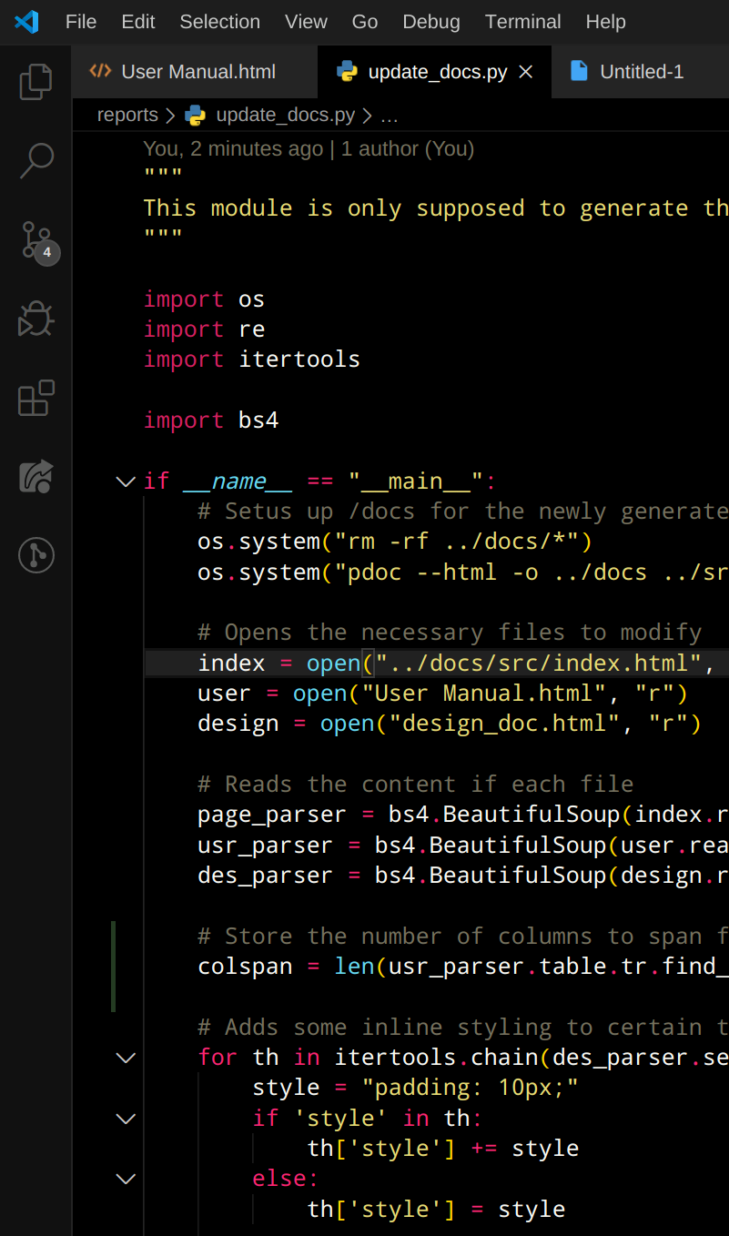This screenshot has height=1236, width=729.
Task: Switch to the update_docs.py tab
Action: 435,72
